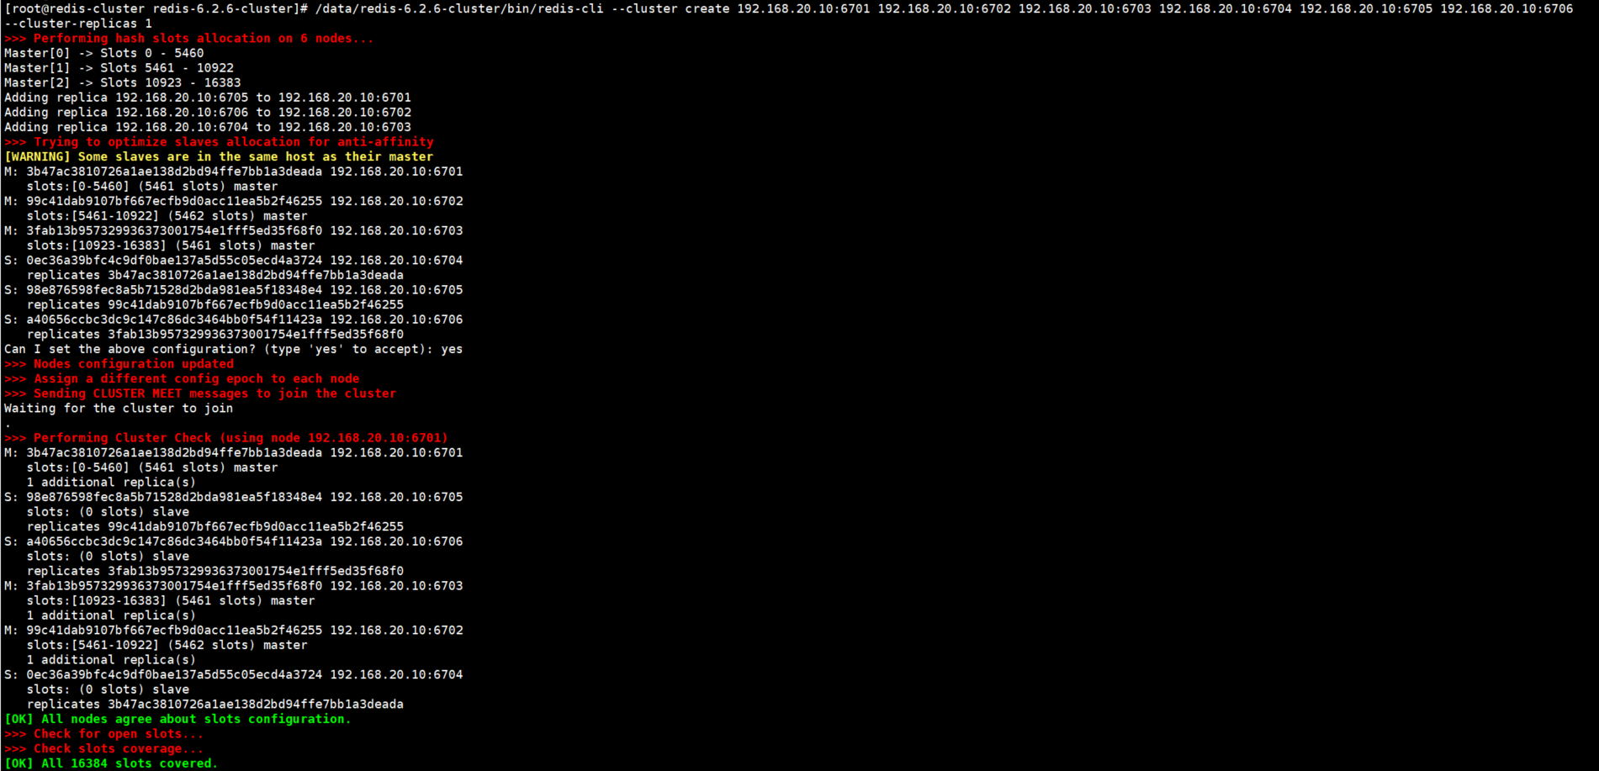Select 'Master[0] -> Slots 0 - 5460' line
This screenshot has height=771, width=1599.
pyautogui.click(x=104, y=53)
